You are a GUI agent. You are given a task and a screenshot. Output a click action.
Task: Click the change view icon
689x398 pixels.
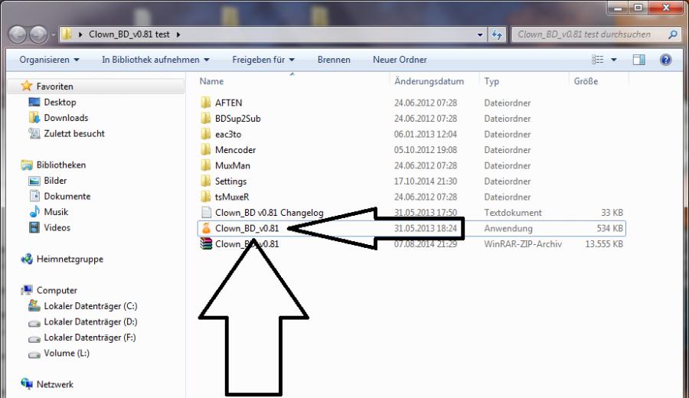[598, 60]
